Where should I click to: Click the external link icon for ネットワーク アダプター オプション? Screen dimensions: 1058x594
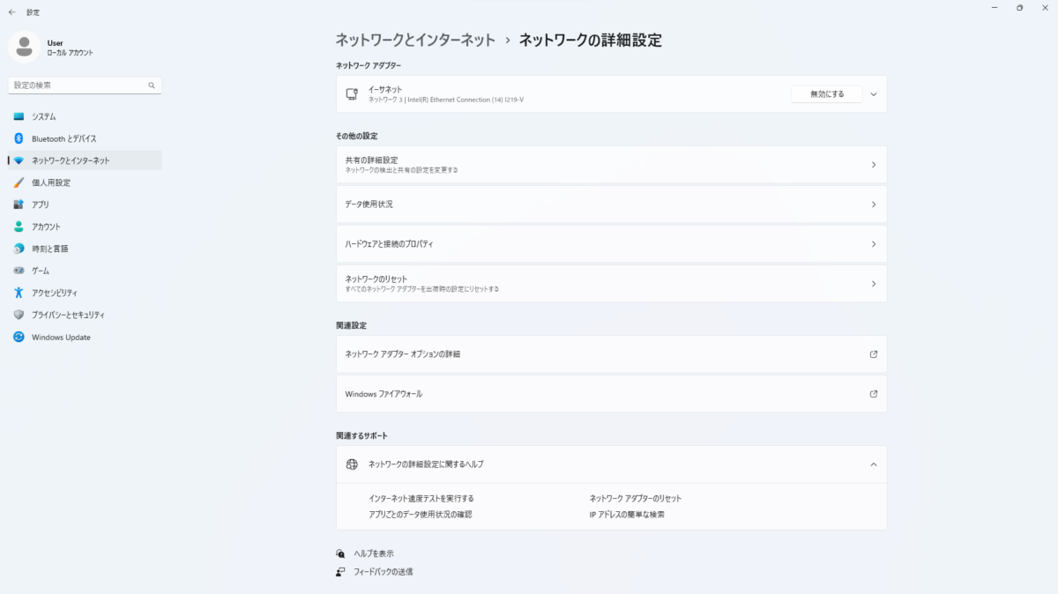[x=874, y=354]
